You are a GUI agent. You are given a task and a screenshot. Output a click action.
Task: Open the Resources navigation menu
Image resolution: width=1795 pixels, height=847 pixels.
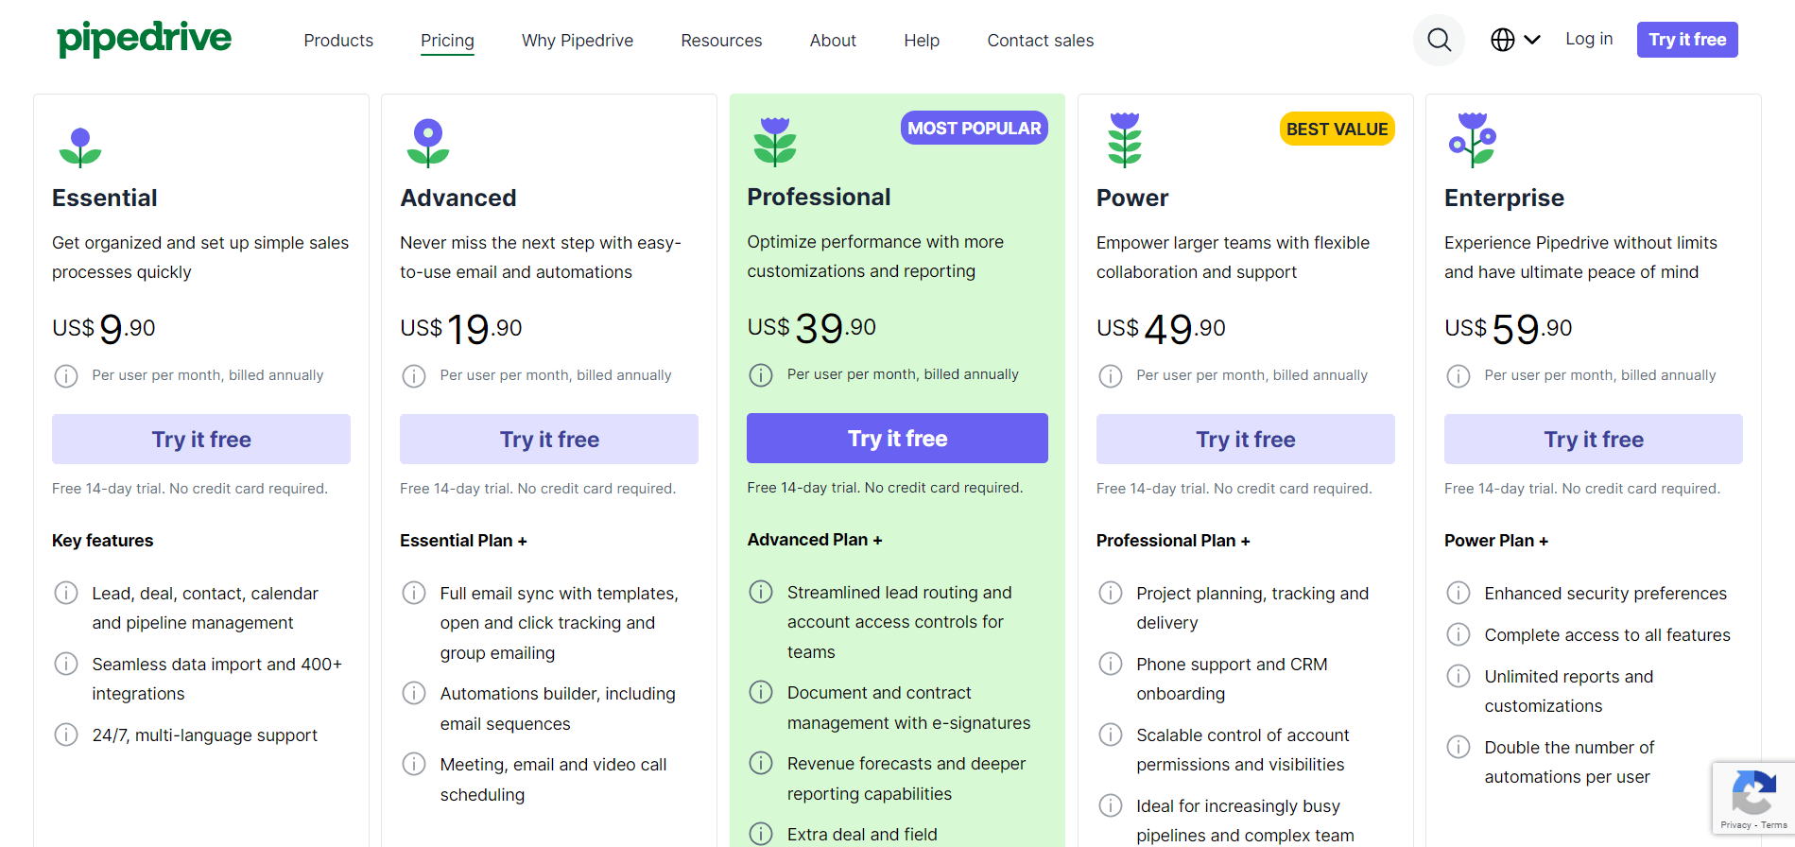(x=720, y=40)
